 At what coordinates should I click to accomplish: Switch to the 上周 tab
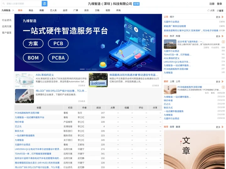[x=172, y=81]
